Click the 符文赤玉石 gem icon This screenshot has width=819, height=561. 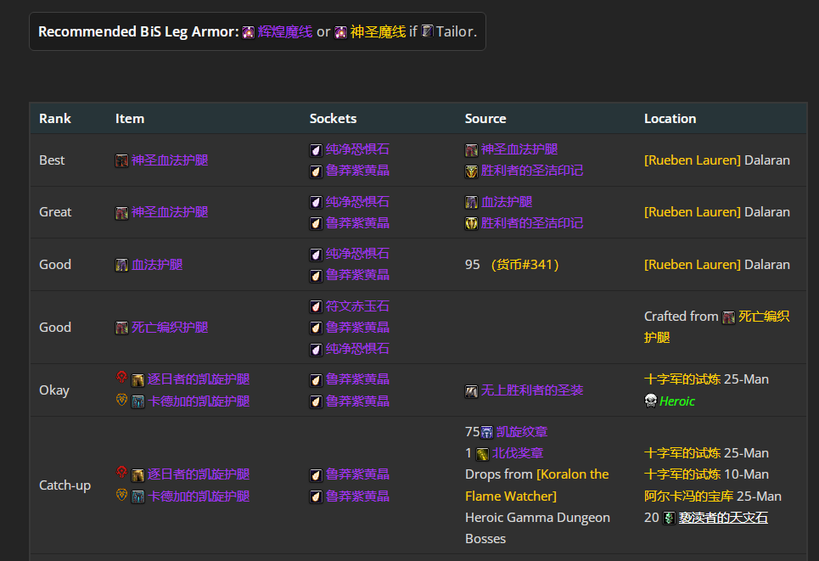316,306
